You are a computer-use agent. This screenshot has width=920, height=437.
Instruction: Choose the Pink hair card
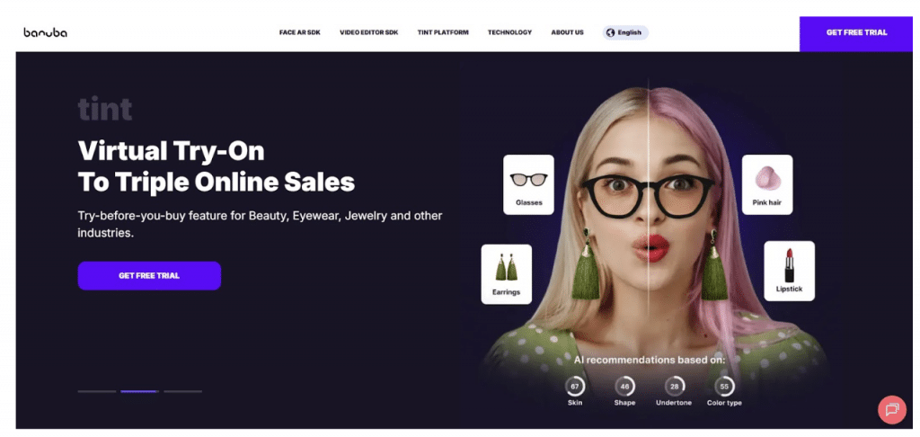point(767,184)
